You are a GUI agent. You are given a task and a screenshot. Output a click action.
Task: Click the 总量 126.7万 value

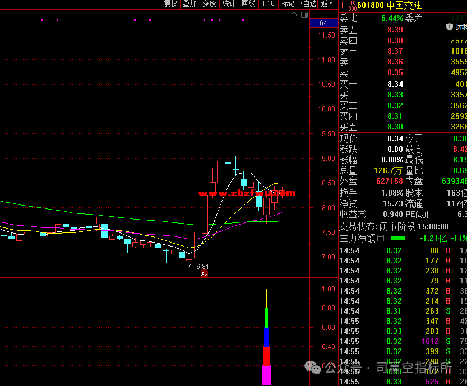[388, 171]
